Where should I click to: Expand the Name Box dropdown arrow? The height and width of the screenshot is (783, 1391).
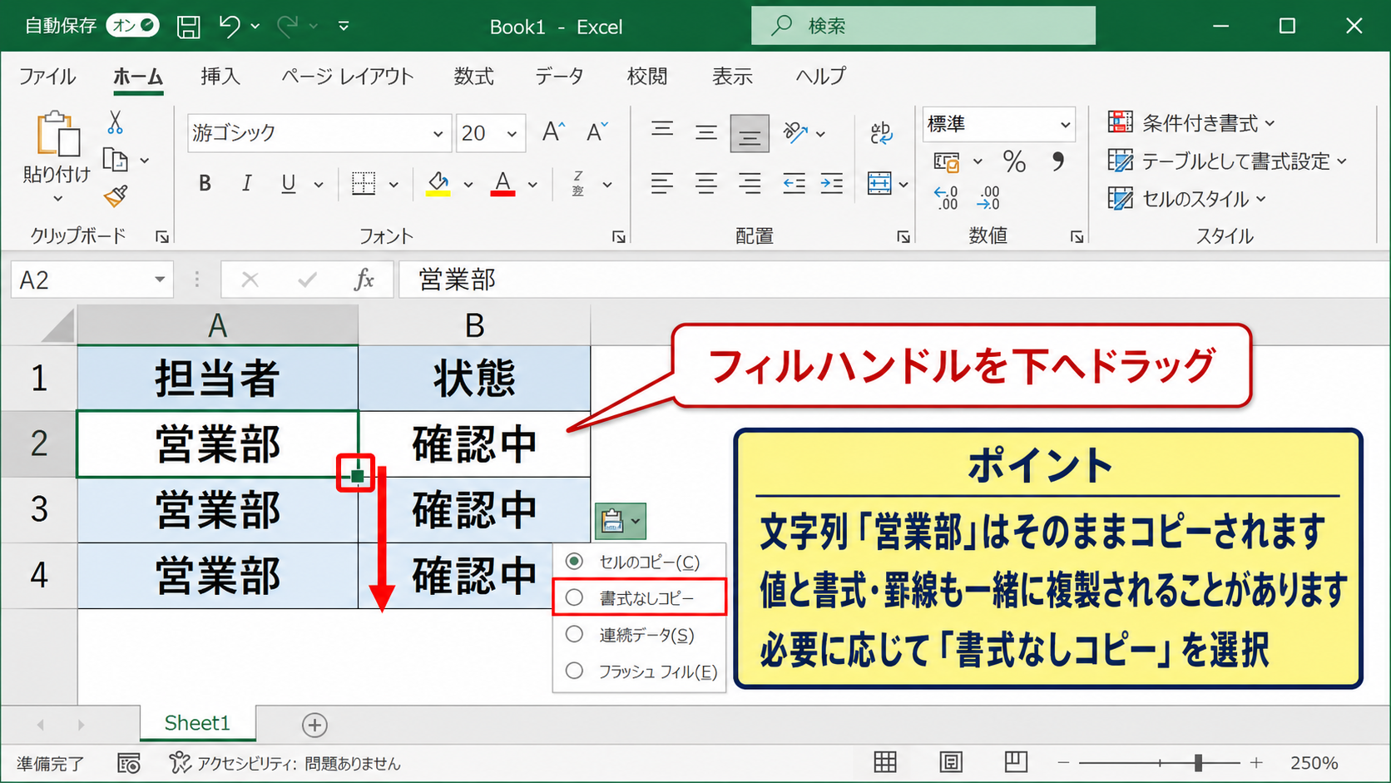tap(159, 280)
